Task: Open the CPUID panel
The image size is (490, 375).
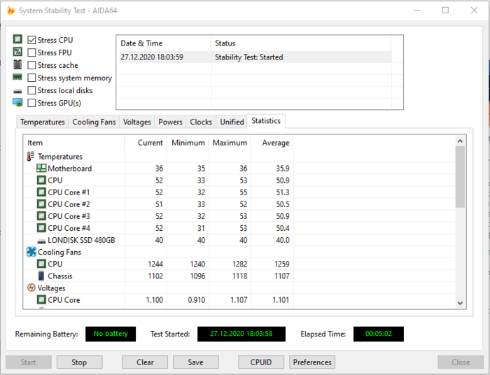Action: 261,362
